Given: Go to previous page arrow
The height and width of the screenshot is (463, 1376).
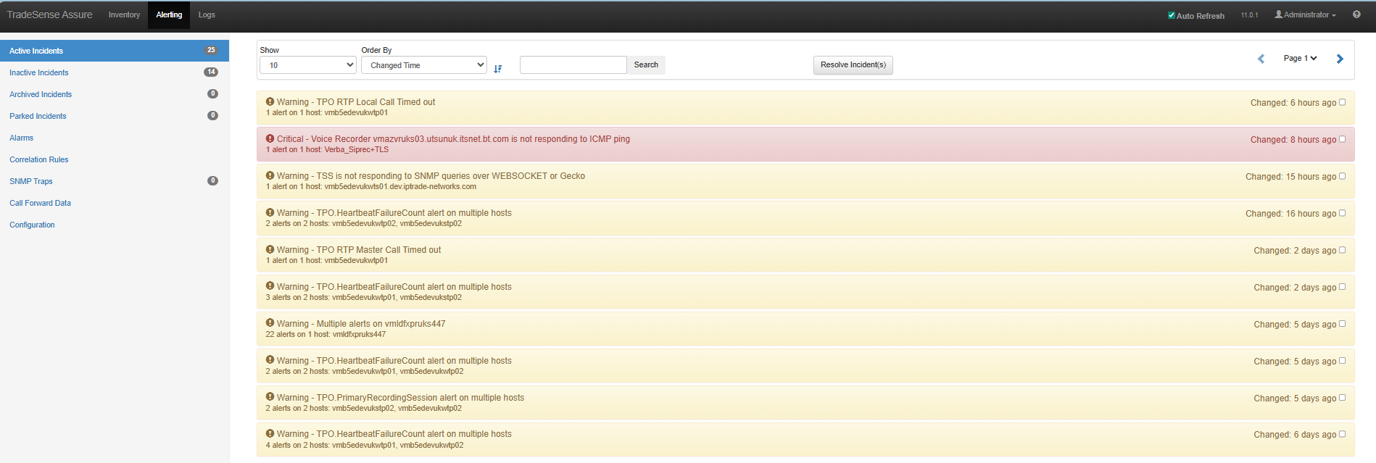Looking at the screenshot, I should 1261,59.
